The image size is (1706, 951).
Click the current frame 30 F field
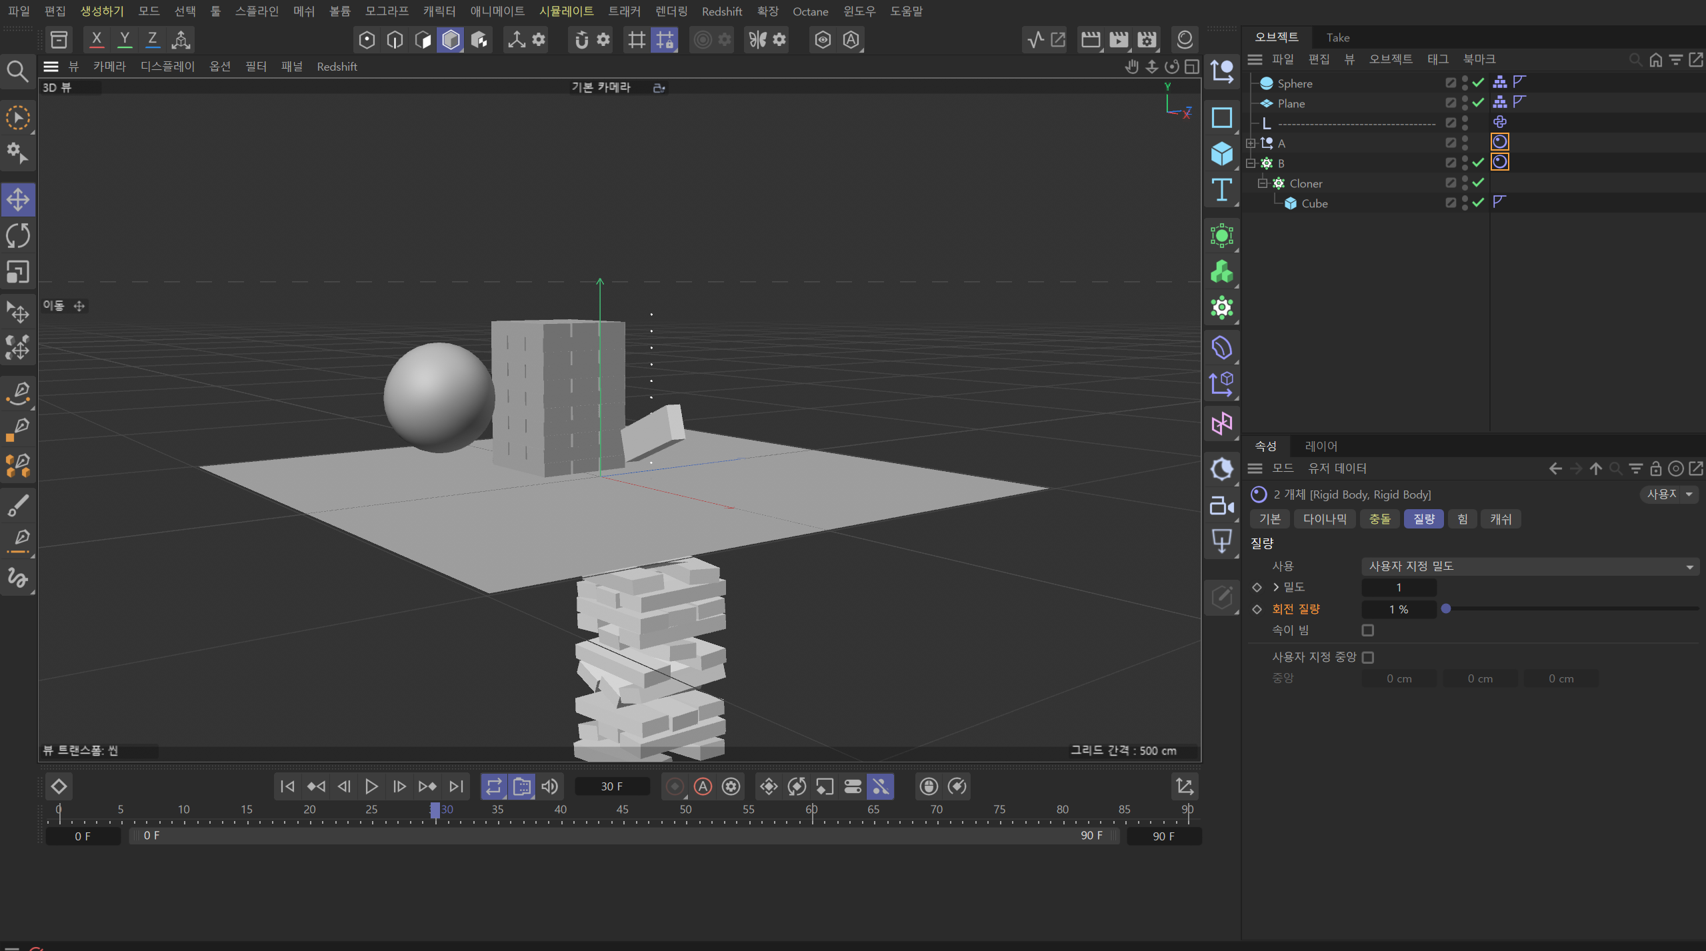(611, 786)
